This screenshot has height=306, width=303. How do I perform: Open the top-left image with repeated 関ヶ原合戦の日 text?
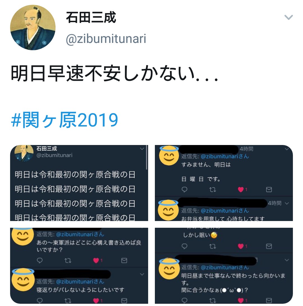coord(79,183)
